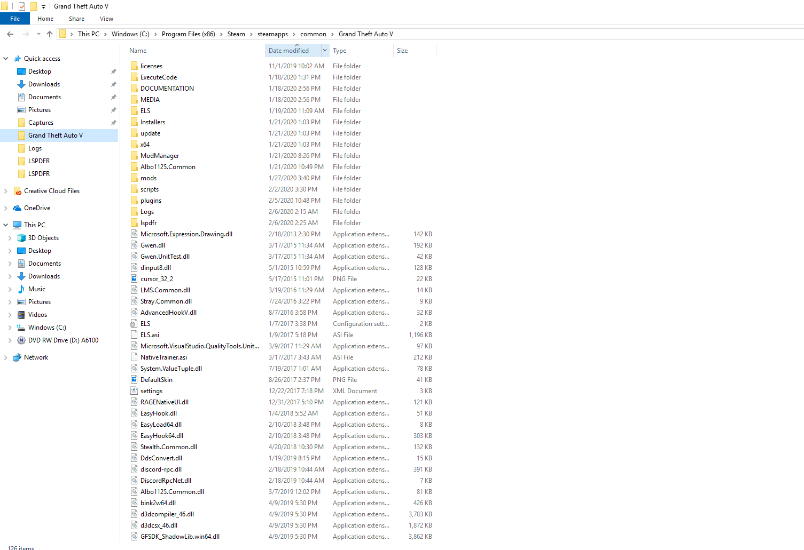Go up one folder level arrow
The image size is (804, 550).
pyautogui.click(x=50, y=34)
